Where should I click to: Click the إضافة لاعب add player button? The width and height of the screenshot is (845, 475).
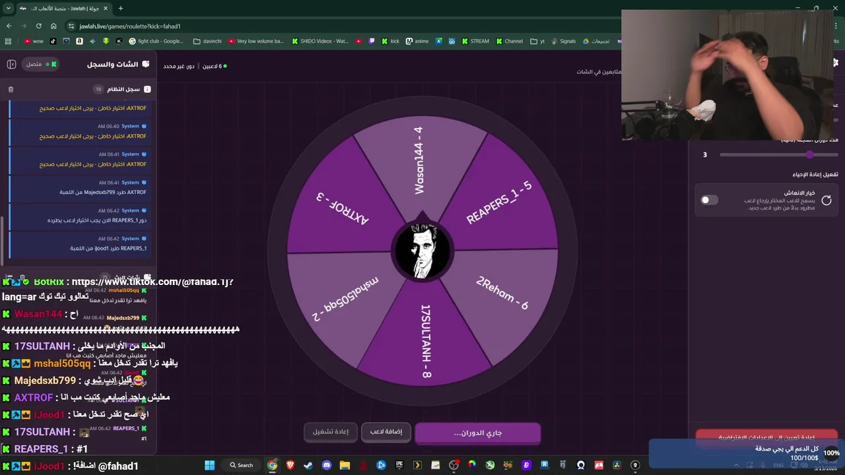386,431
